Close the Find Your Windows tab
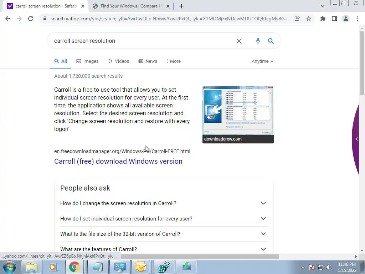 [x=168, y=6]
